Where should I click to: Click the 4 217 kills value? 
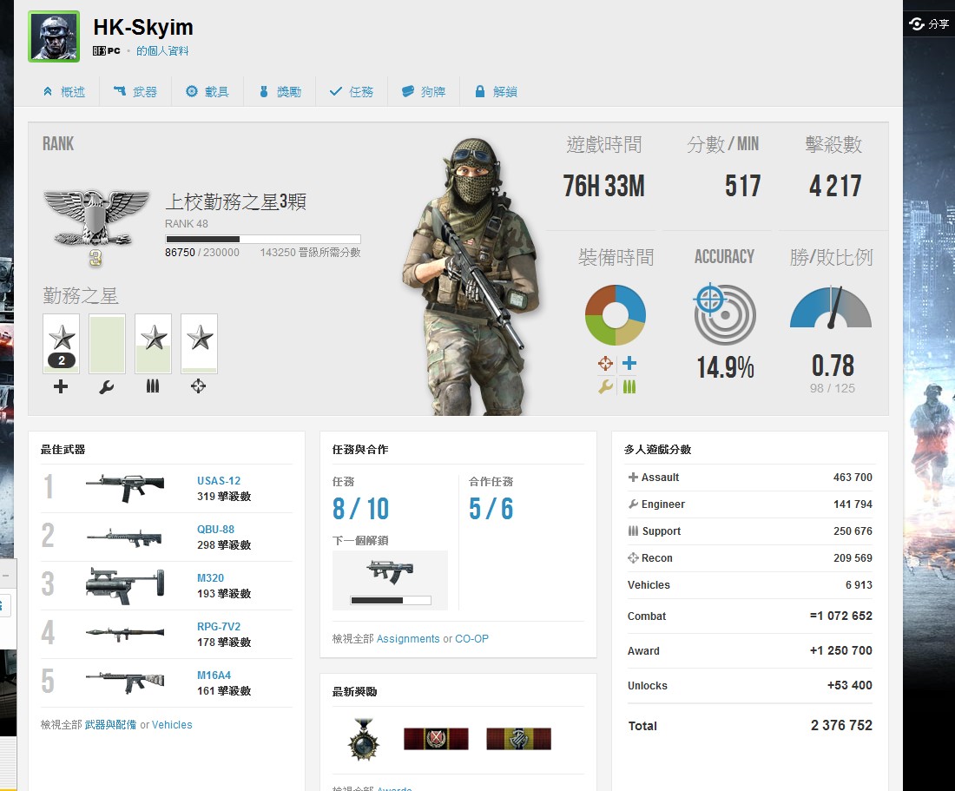point(835,187)
